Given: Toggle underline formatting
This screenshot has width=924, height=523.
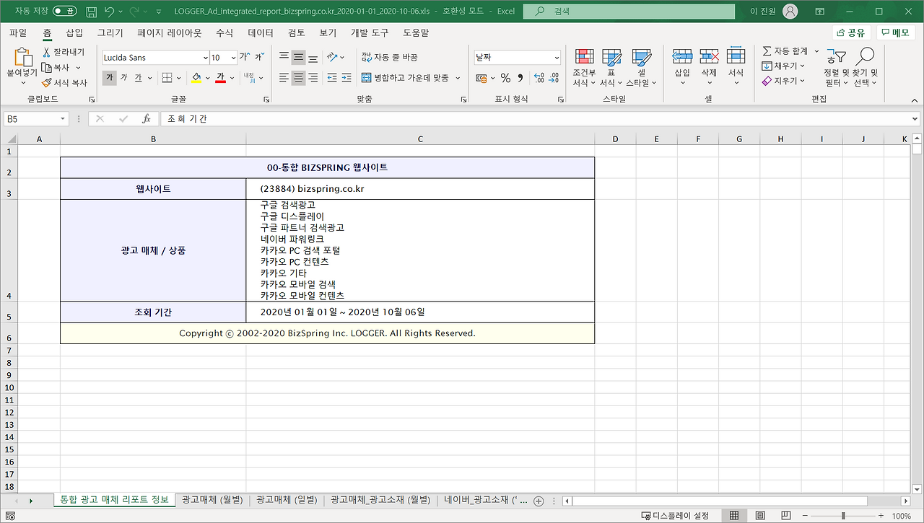Looking at the screenshot, I should coord(138,78).
